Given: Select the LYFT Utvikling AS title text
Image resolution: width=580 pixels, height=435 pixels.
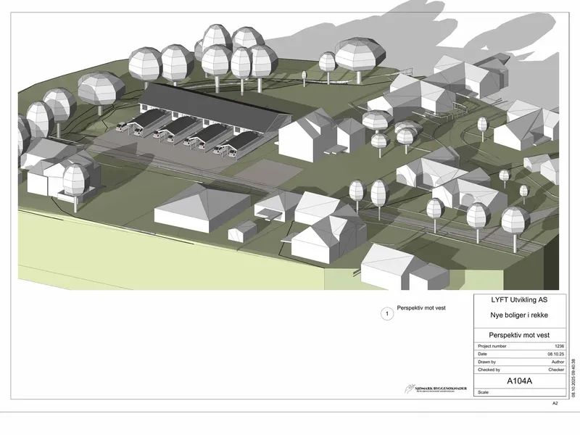Looking at the screenshot, I should click(x=519, y=300).
